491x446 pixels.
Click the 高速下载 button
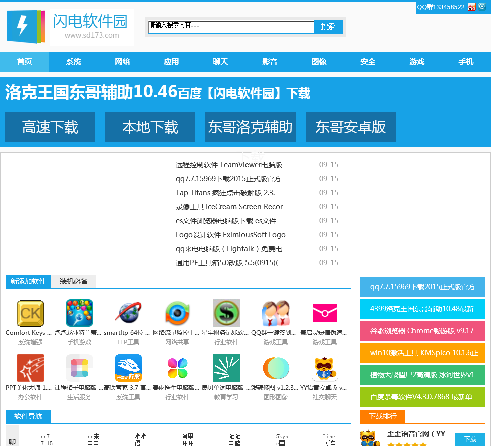pos(50,127)
